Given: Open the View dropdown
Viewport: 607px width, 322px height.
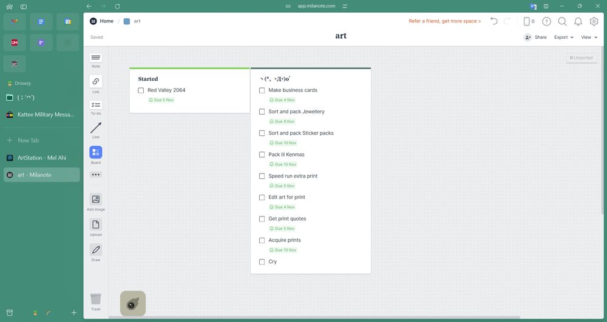Looking at the screenshot, I should (589, 37).
